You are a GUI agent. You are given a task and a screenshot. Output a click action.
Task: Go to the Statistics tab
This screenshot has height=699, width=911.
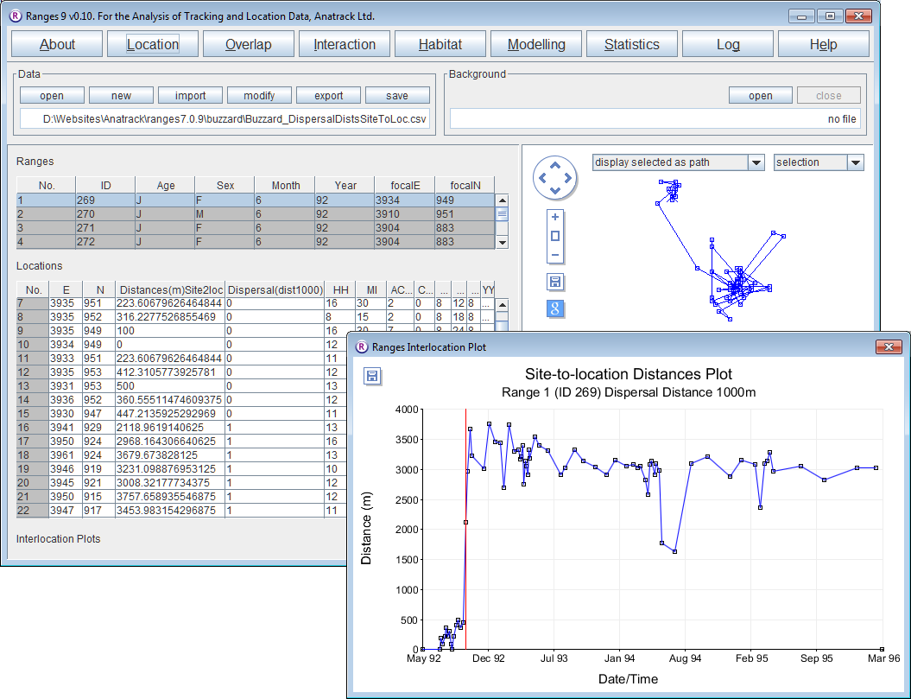(631, 45)
